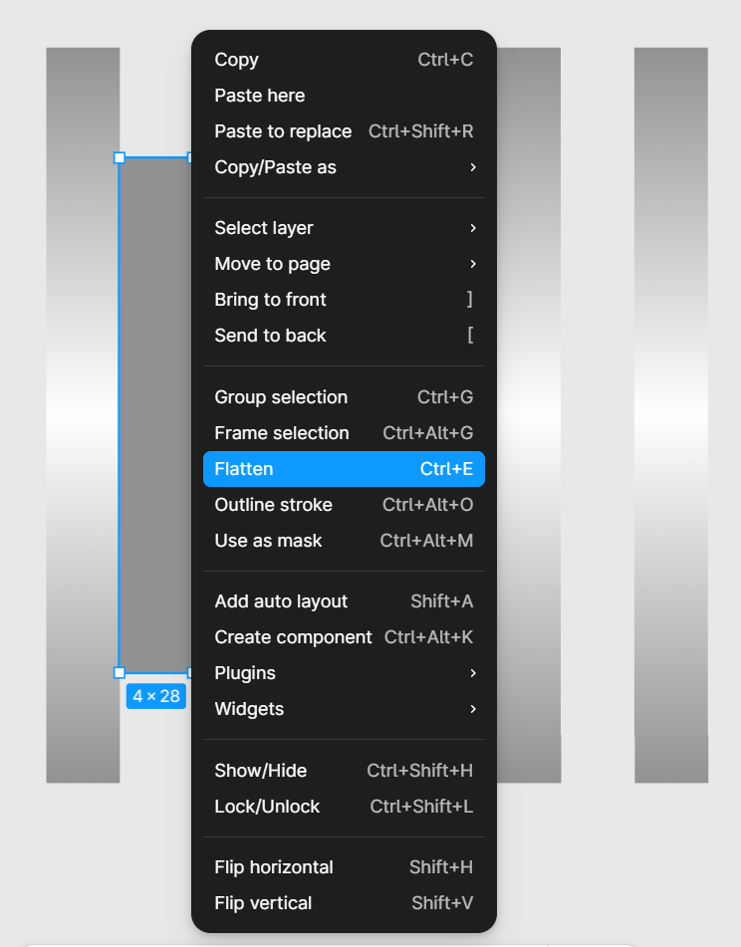
Task: Toggle Show/Hide for the layer
Action: [261, 771]
